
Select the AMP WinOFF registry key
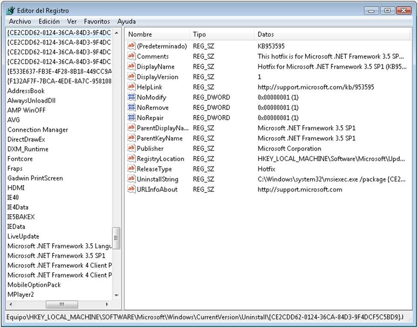[x=27, y=110]
